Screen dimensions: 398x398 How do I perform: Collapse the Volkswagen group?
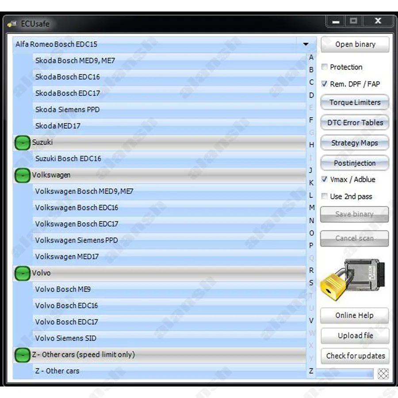click(23, 176)
